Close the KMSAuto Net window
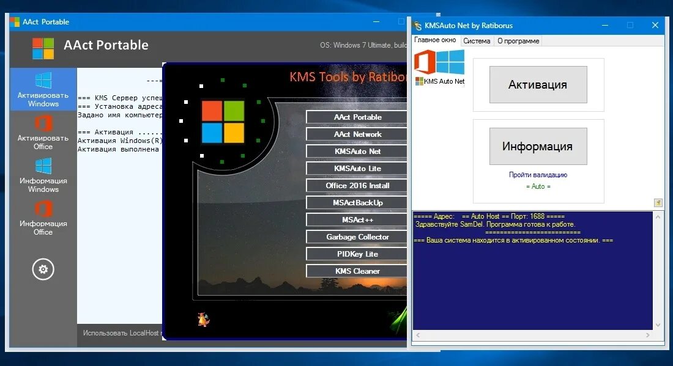The width and height of the screenshot is (673, 366). [655, 25]
